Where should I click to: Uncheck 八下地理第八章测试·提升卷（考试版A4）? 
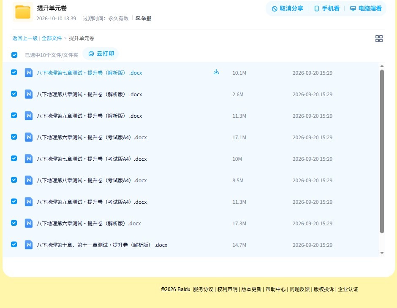14,180
